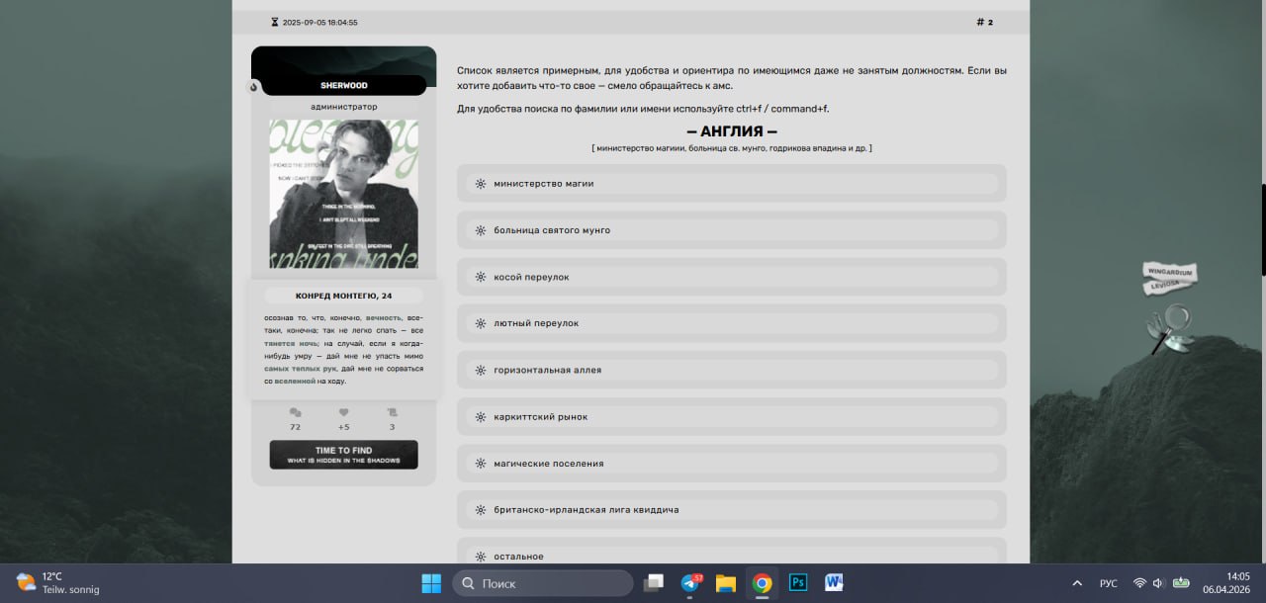Click the #2 post permalink
1266x603 pixels.
[x=985, y=21]
